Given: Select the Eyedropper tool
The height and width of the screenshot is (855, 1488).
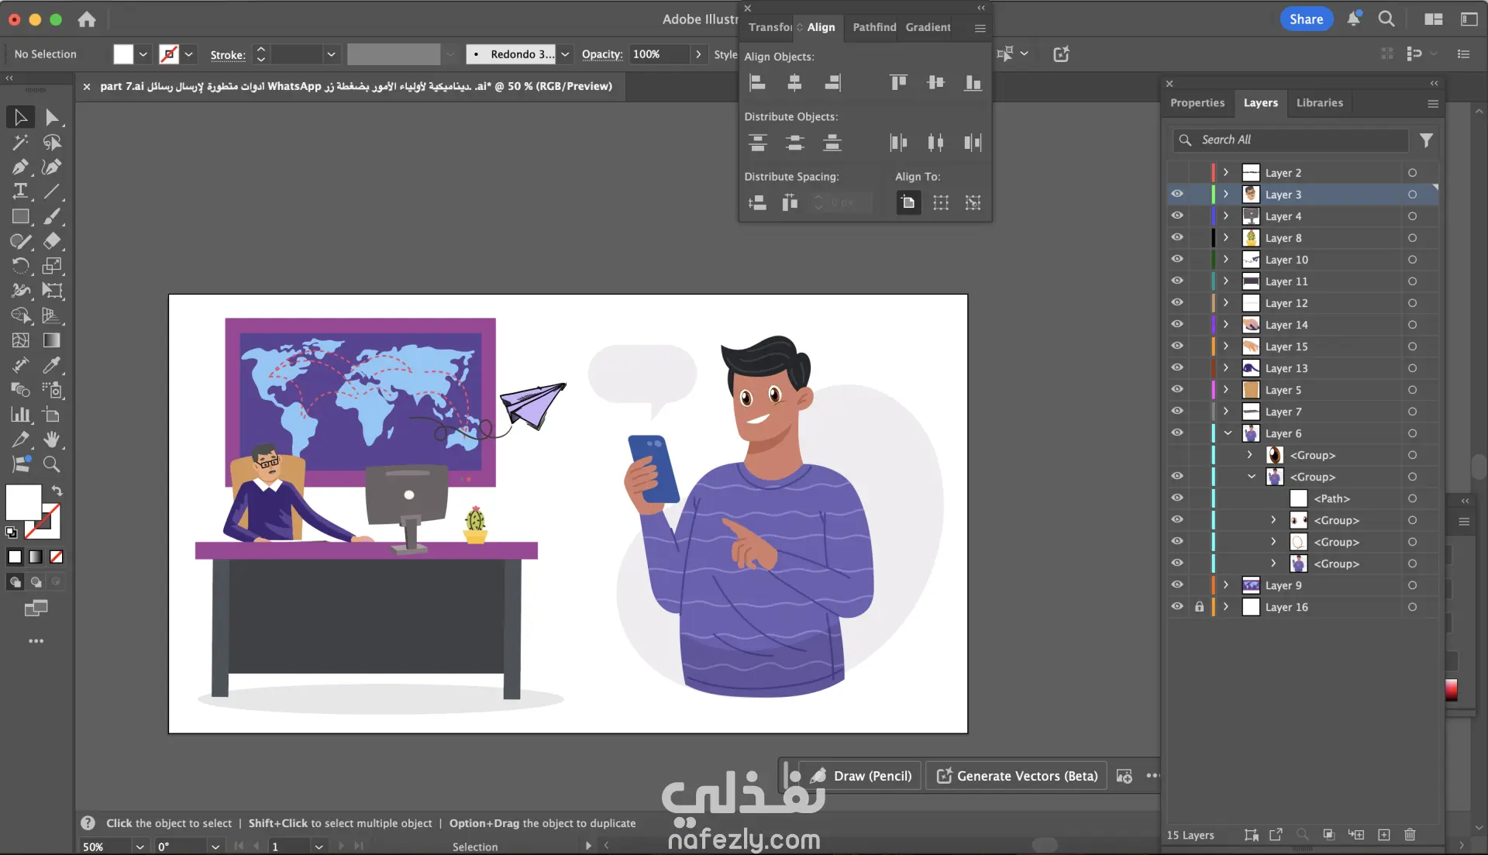Looking at the screenshot, I should [52, 365].
